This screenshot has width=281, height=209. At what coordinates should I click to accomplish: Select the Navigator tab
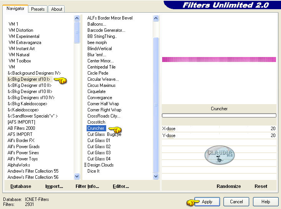15,8
